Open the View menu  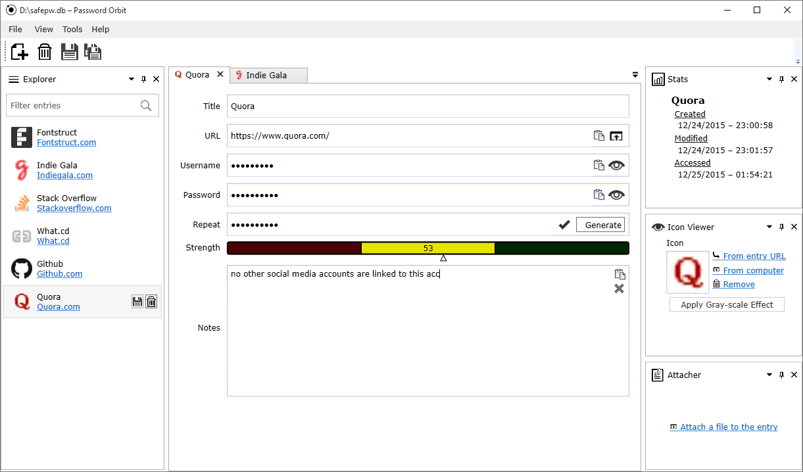pos(44,30)
